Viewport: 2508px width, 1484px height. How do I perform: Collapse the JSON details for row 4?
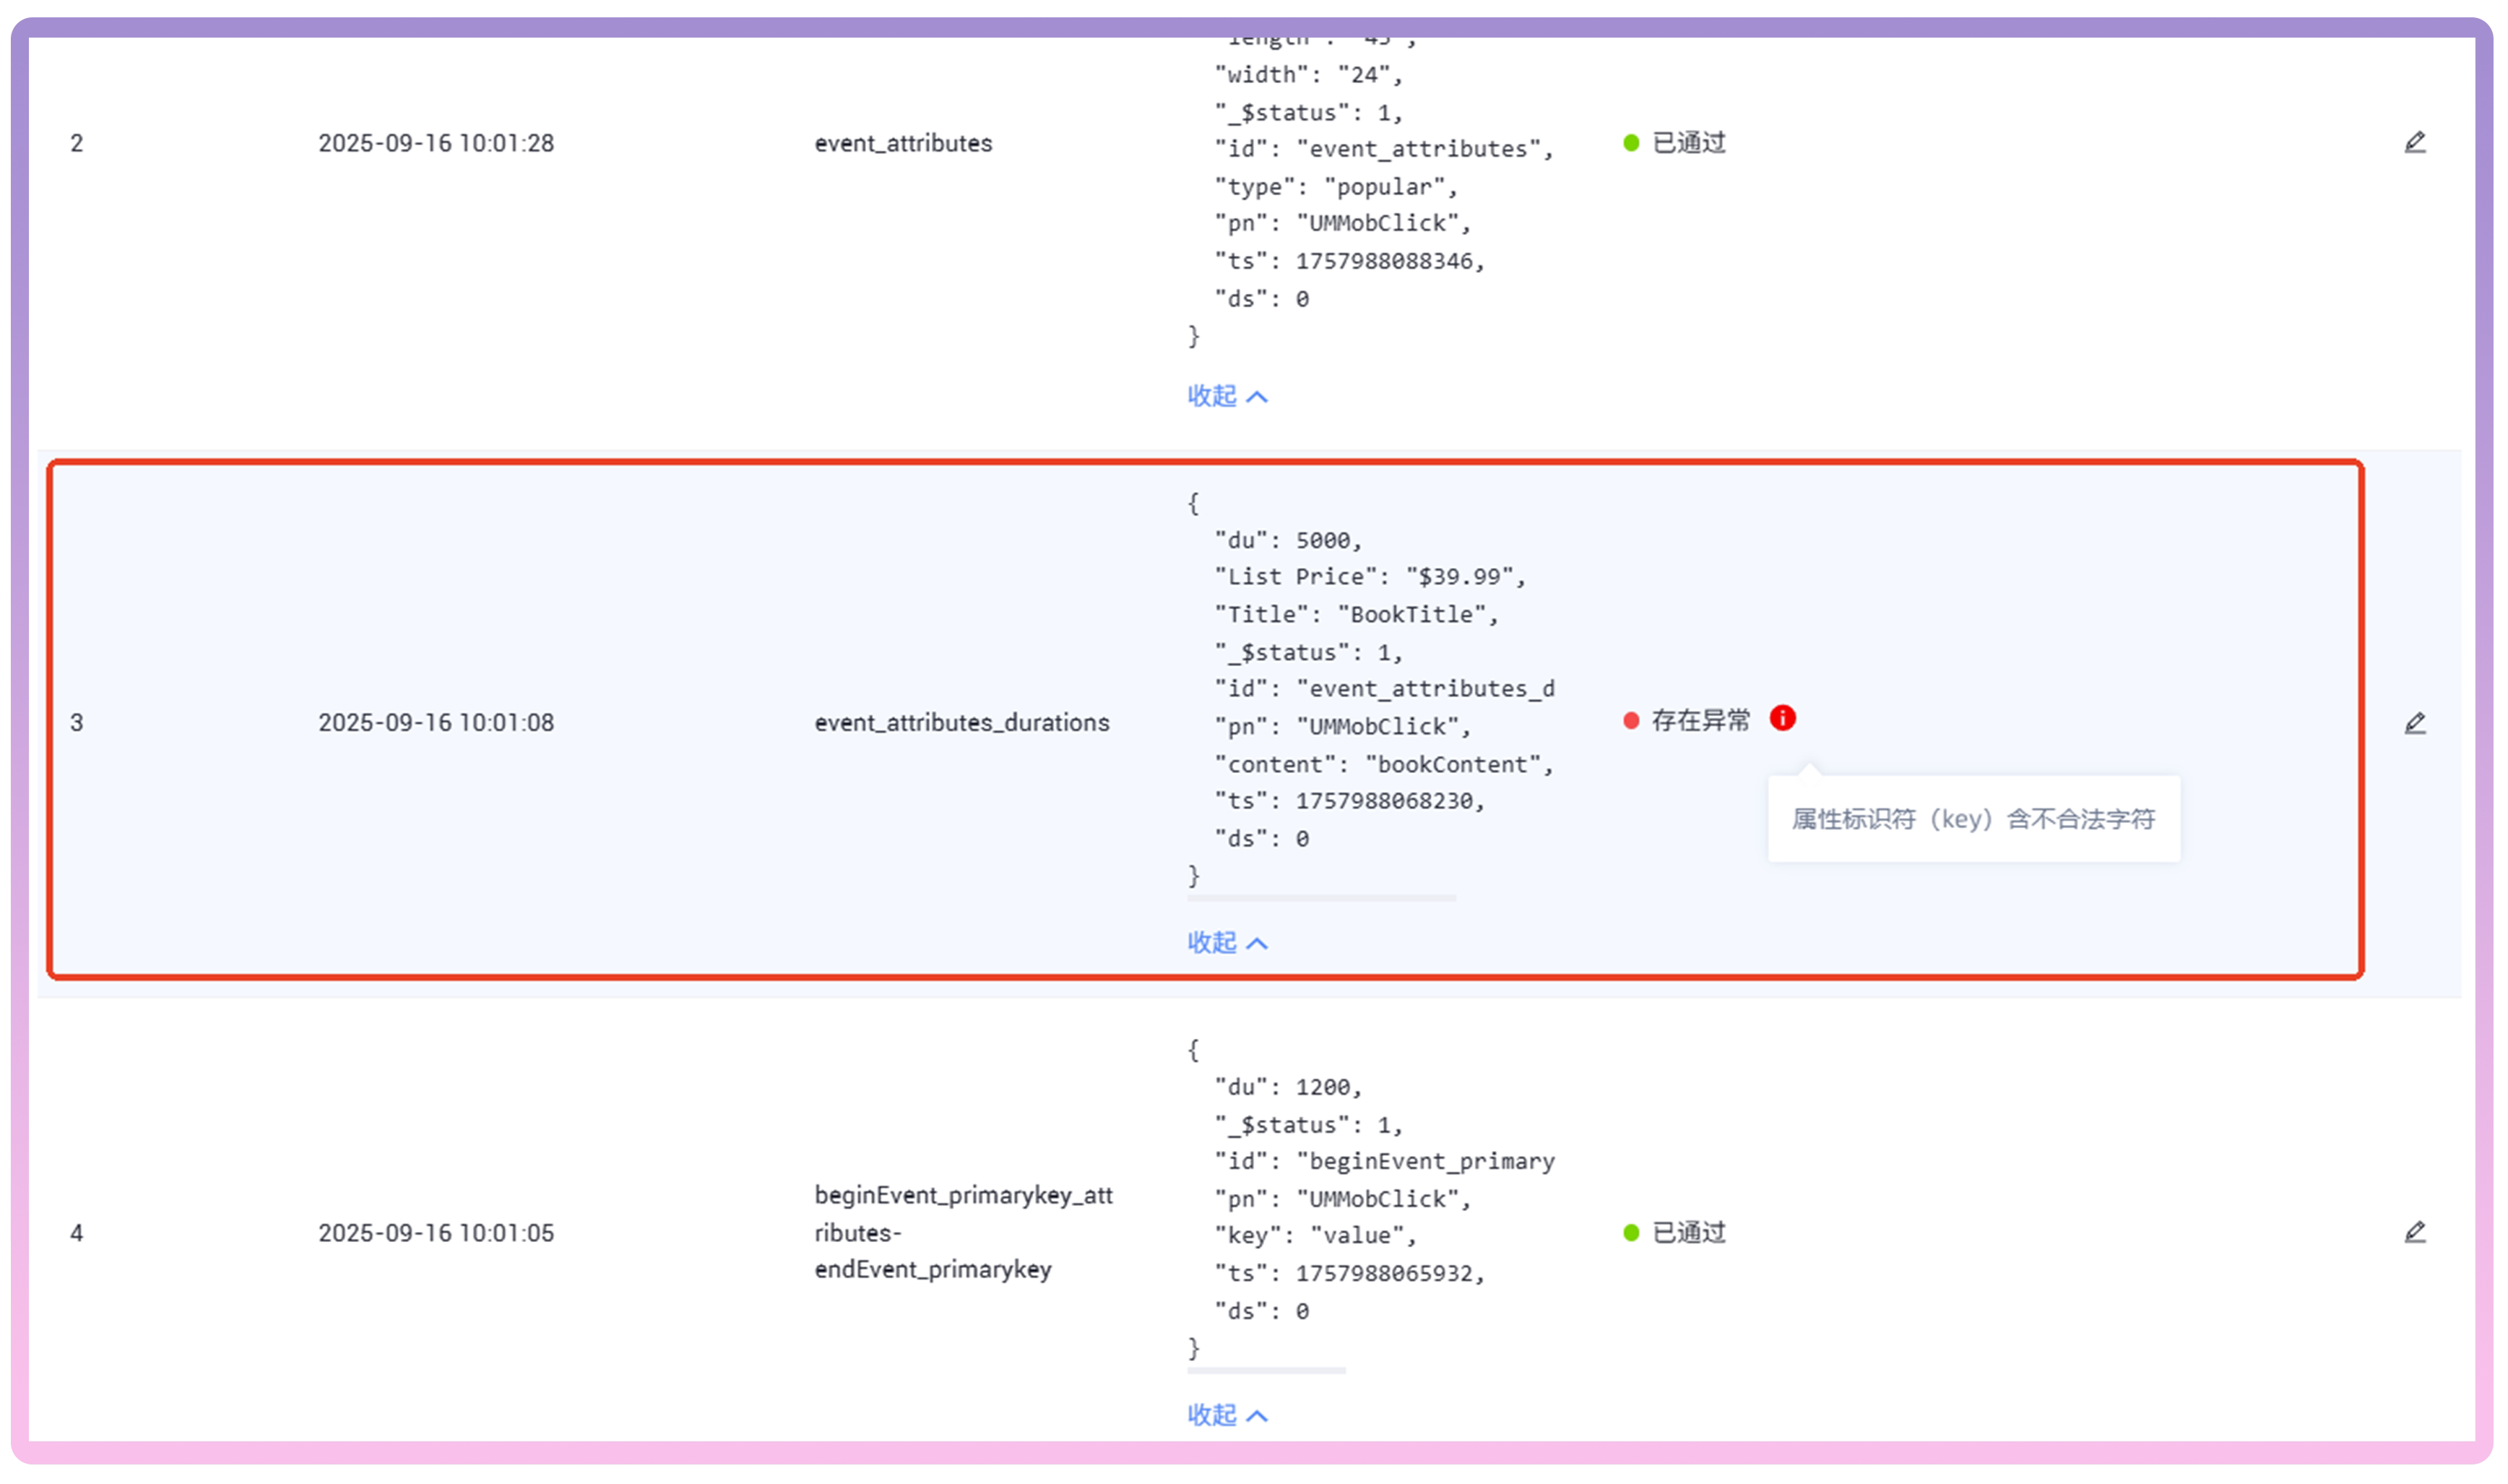1227,1414
